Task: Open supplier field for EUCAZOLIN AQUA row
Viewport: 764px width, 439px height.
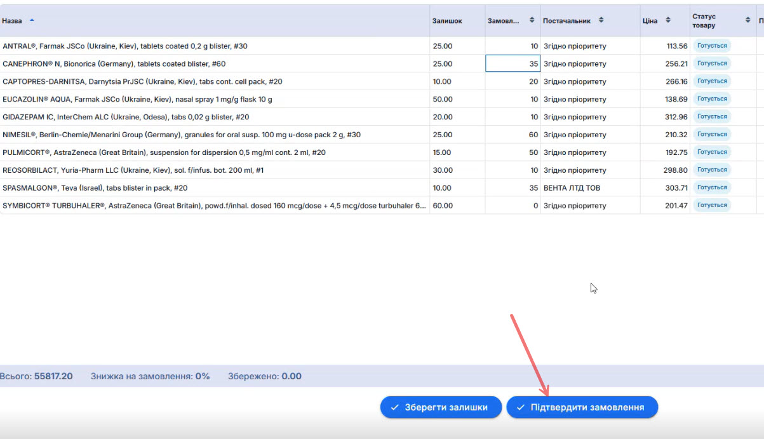Action: pos(590,99)
